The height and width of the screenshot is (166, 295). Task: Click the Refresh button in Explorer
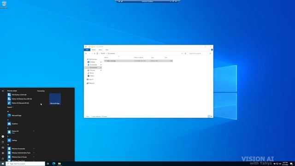(x=185, y=53)
